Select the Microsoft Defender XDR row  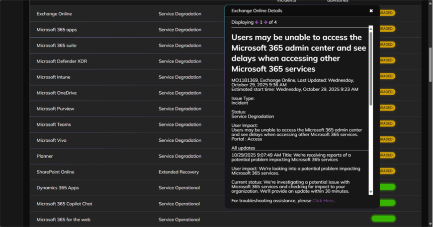(226, 61)
